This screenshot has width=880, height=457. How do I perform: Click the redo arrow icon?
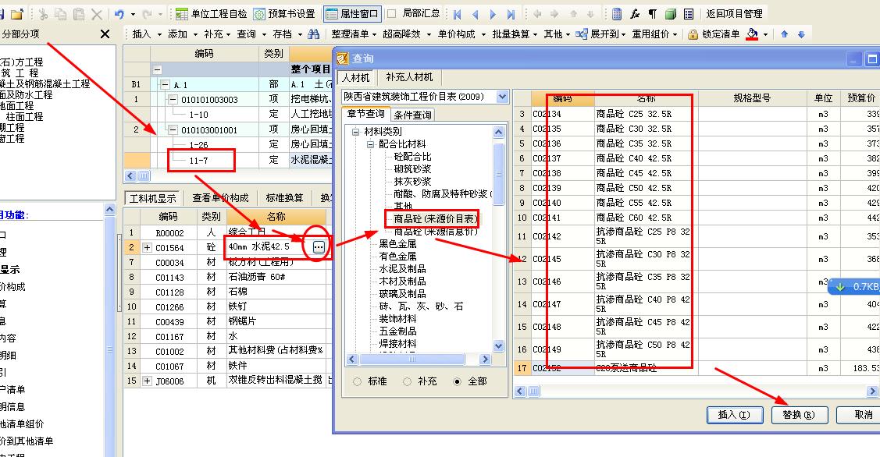point(147,14)
